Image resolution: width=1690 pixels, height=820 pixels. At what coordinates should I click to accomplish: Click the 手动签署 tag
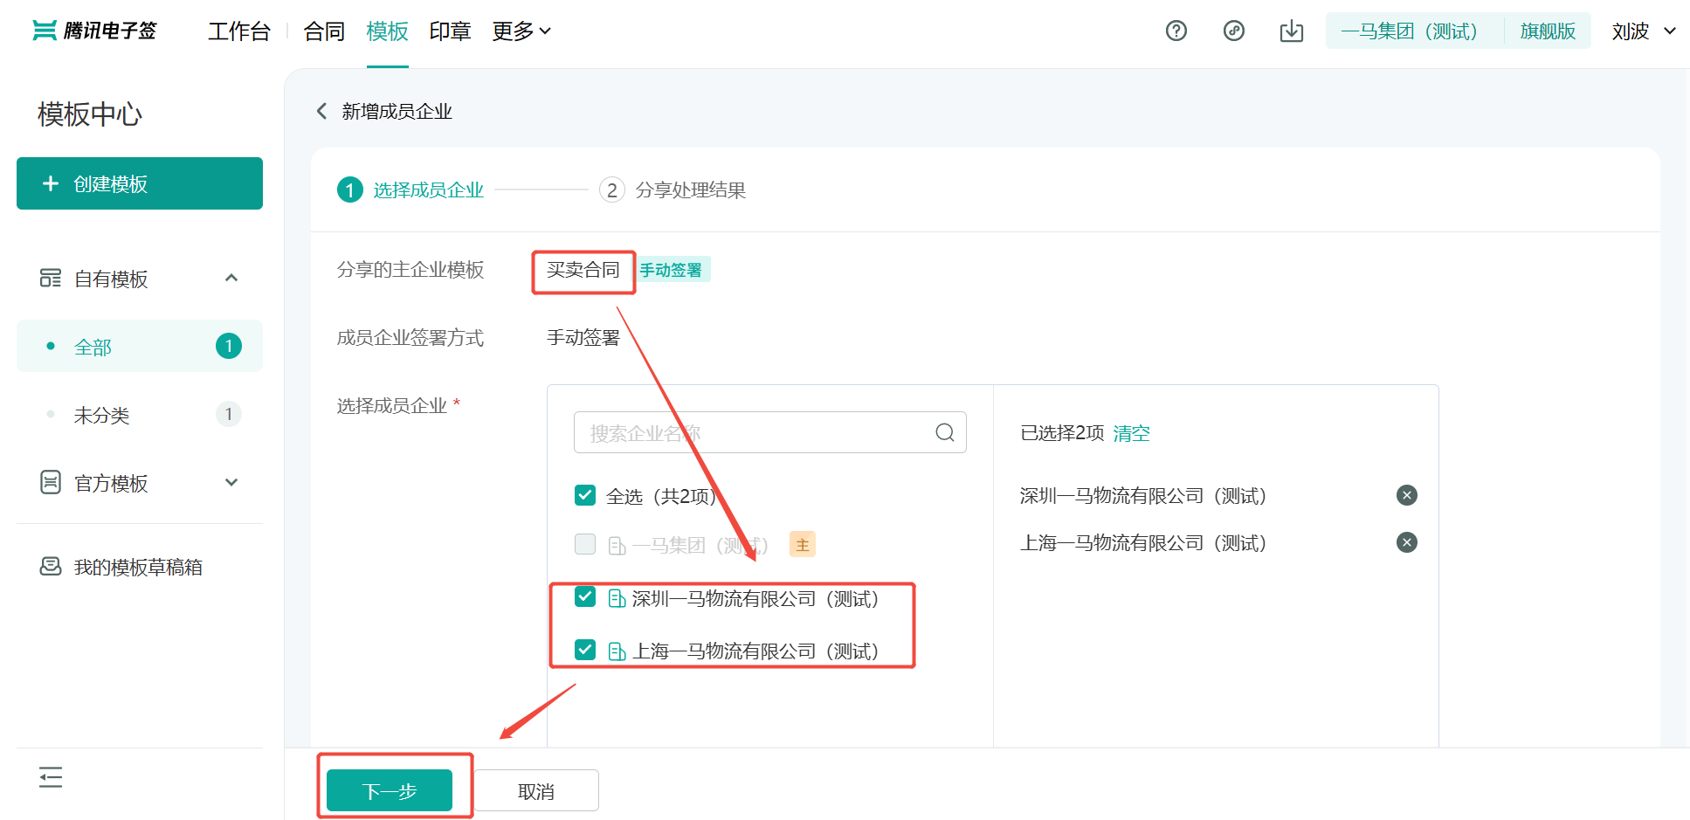[x=671, y=270]
